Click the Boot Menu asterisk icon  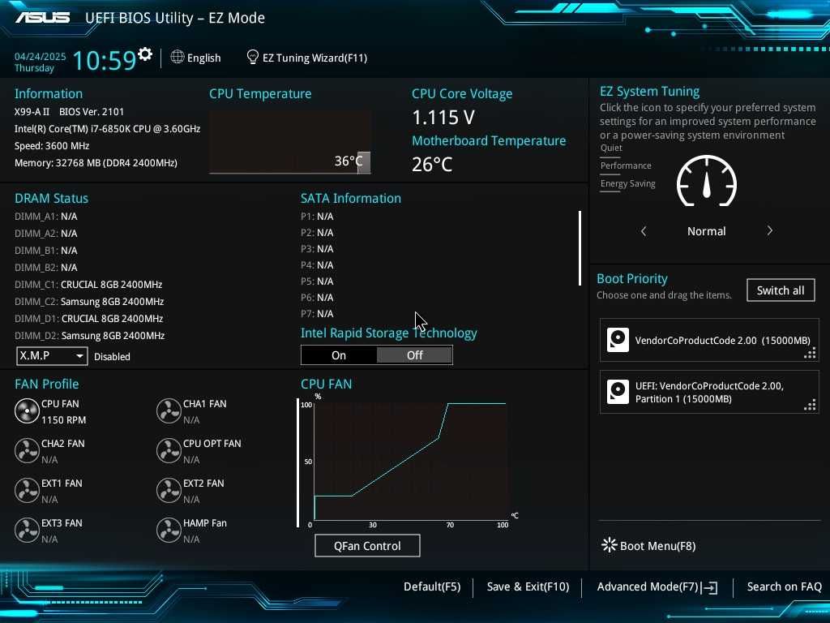(x=610, y=545)
